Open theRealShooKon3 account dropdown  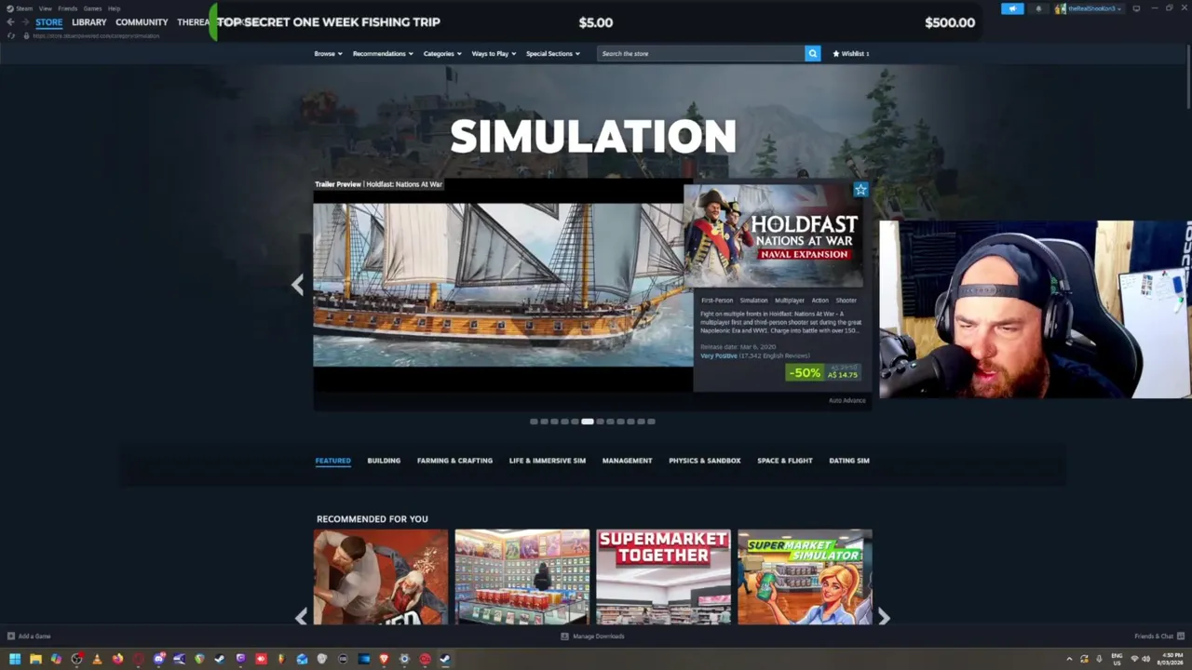tap(1089, 8)
